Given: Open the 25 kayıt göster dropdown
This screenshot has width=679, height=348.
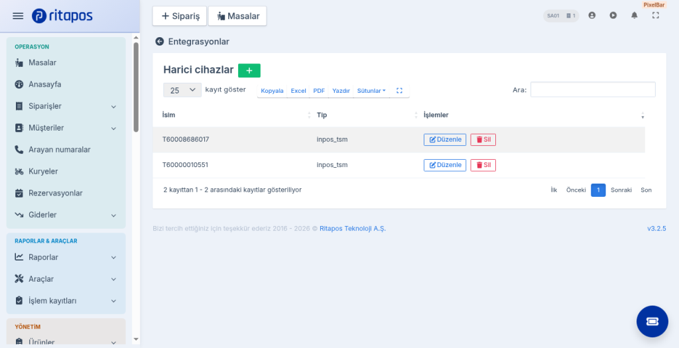Looking at the screenshot, I should pos(182,90).
